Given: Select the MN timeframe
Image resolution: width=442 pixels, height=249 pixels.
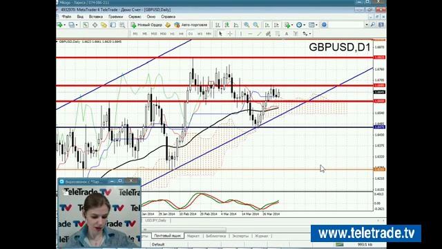Looking at the screenshot, I should (x=209, y=34).
